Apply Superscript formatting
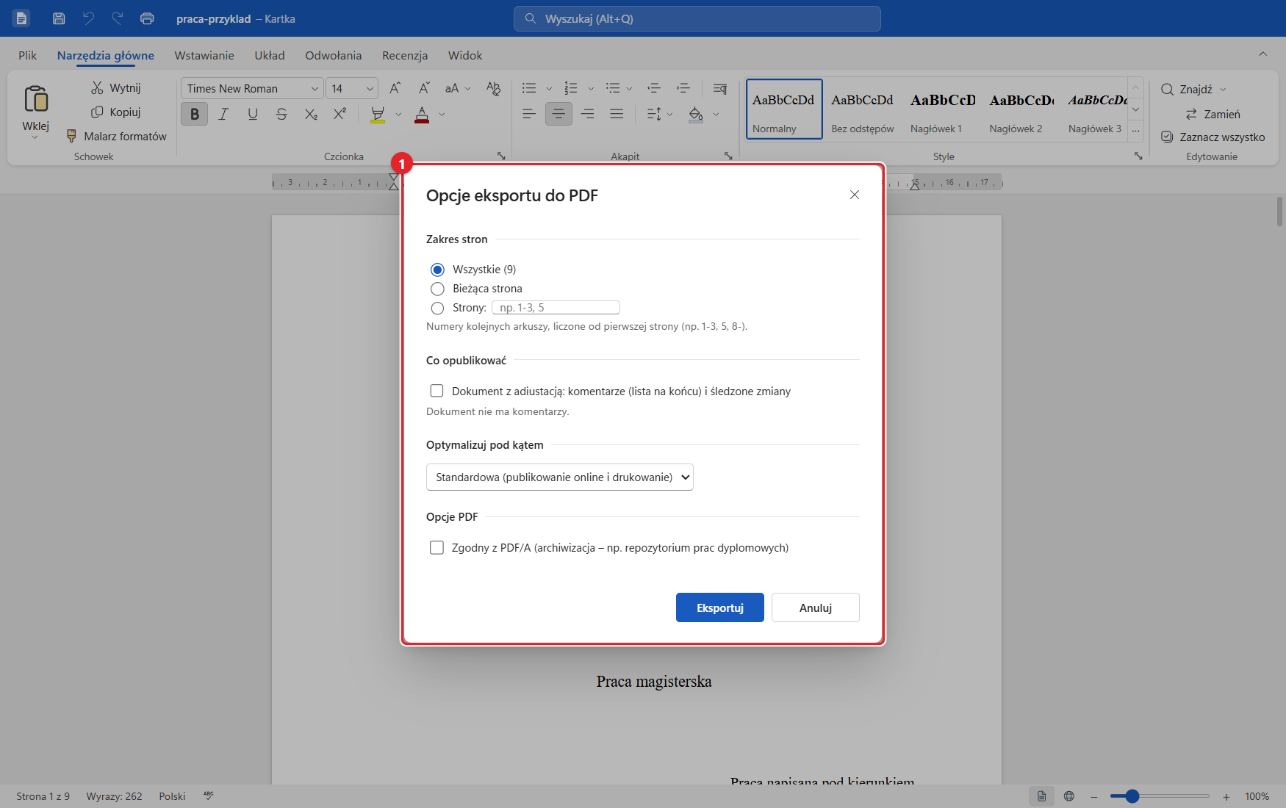Screen dimensions: 1286x808 coord(340,114)
